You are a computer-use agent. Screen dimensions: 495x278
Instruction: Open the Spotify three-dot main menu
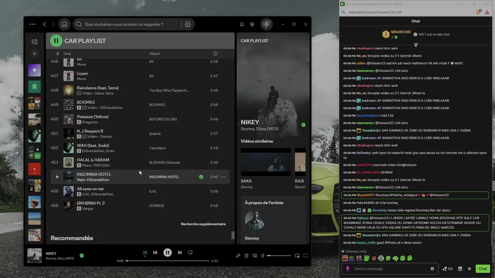(32, 24)
